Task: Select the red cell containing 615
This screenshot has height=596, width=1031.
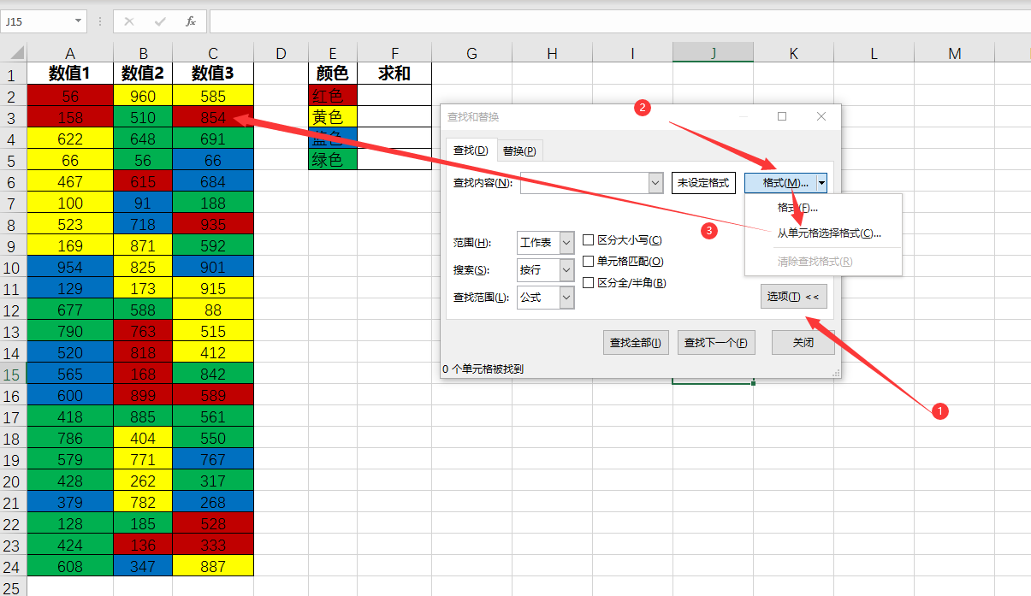Action: pos(143,181)
